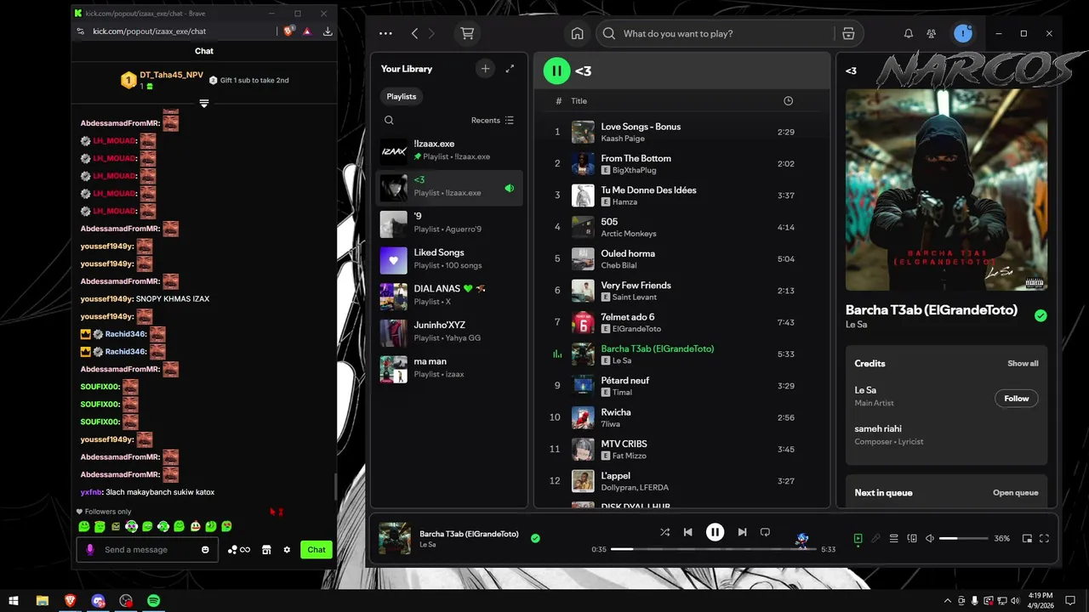The width and height of the screenshot is (1089, 612).
Task: Toggle the liked checkmark in the player bar
Action: (535, 538)
